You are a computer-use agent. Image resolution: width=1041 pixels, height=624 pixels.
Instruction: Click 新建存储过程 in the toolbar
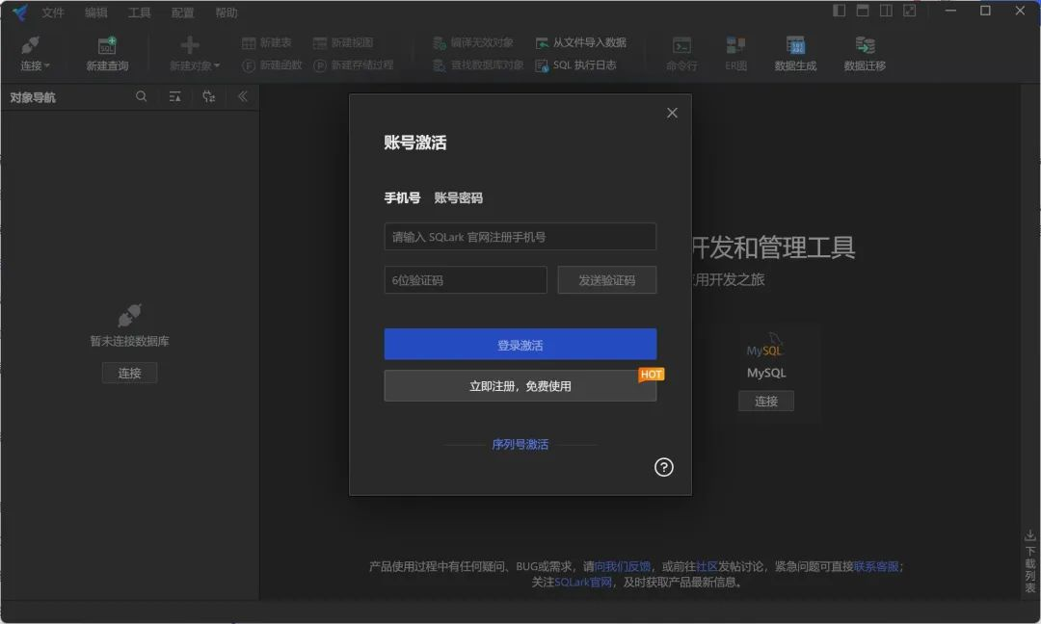tap(353, 65)
